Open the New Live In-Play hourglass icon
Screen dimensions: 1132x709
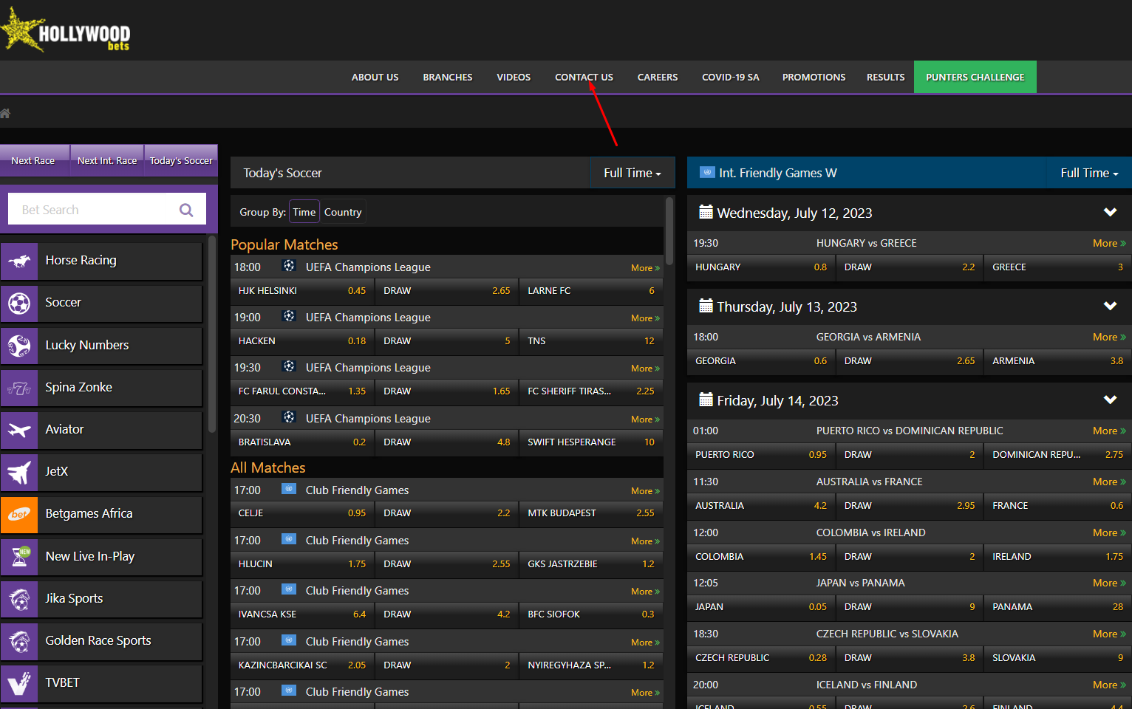(19, 557)
